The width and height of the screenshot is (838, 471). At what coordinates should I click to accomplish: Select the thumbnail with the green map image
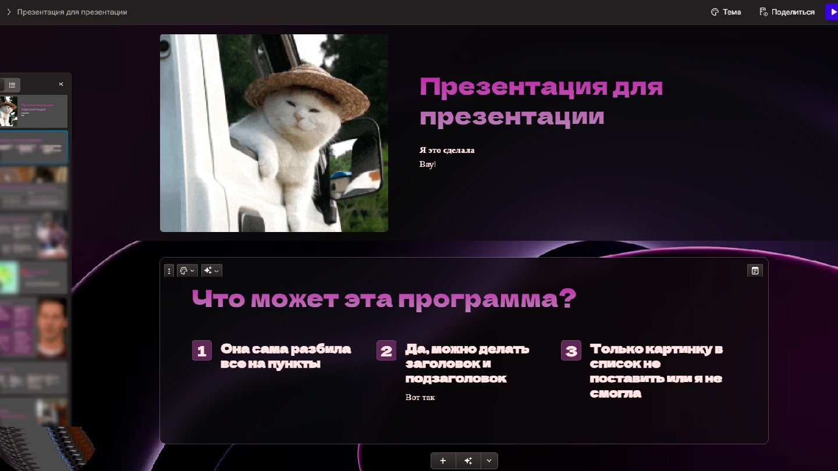click(x=33, y=277)
